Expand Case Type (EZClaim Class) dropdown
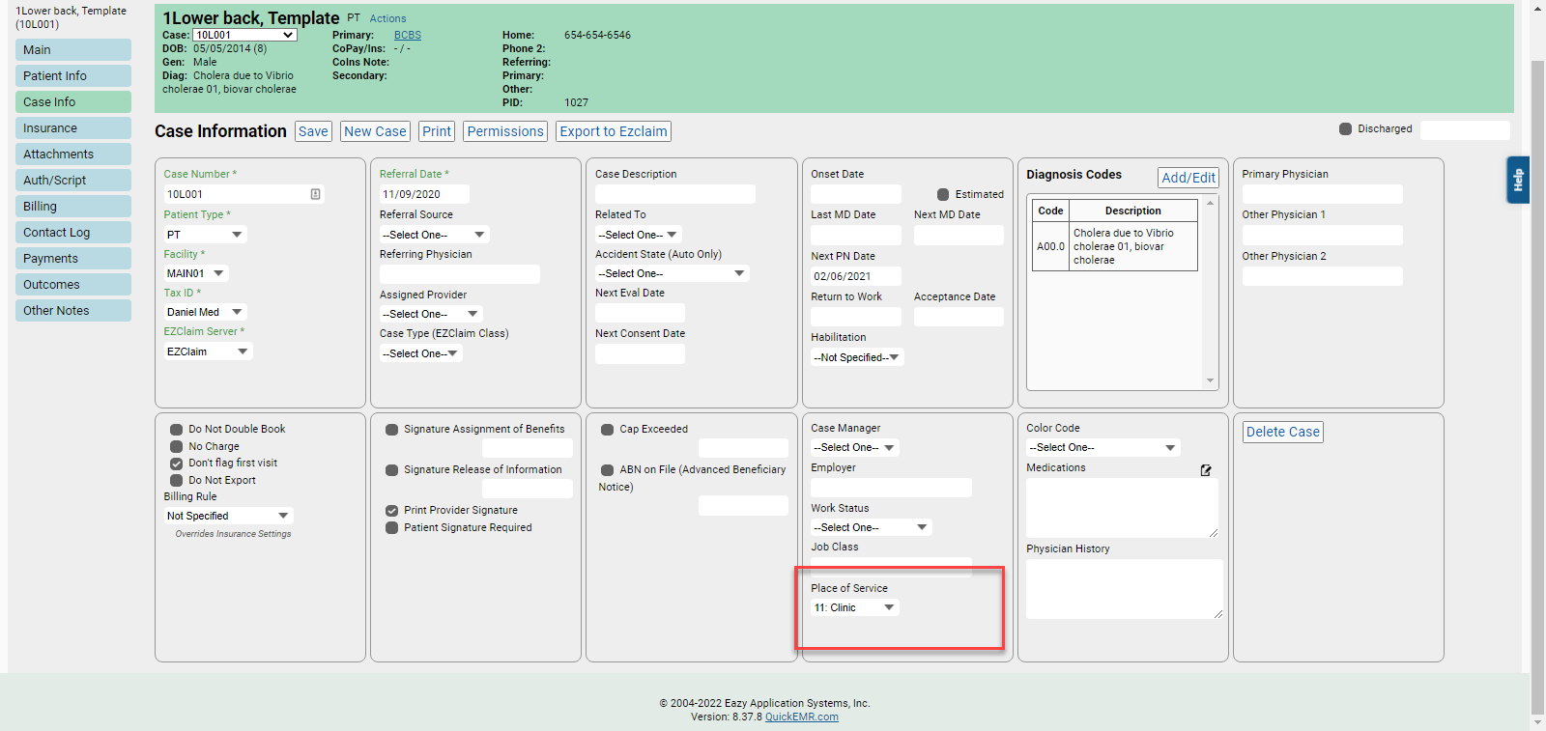 [x=420, y=353]
